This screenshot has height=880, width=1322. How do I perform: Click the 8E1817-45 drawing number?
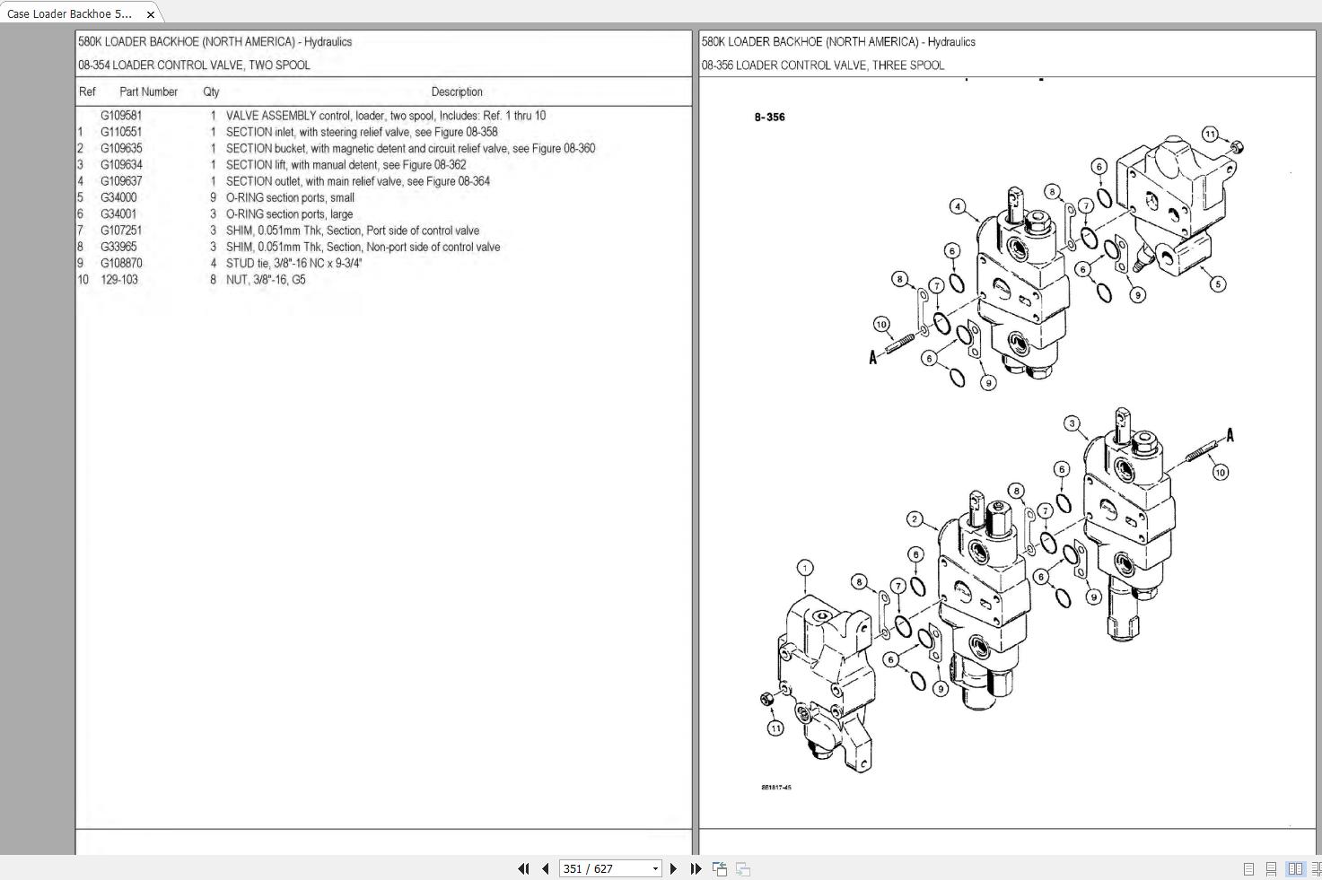776,788
